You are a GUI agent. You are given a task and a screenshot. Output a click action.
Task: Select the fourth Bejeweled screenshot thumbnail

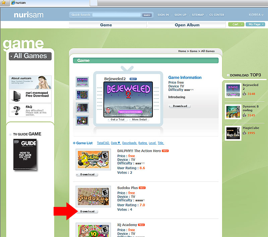[x=82, y=120]
